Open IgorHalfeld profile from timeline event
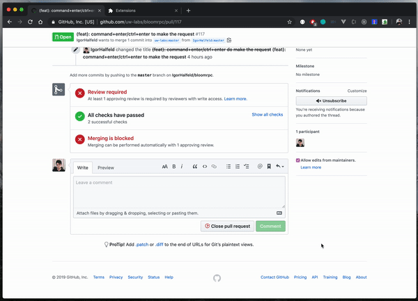The image size is (418, 301). [x=102, y=49]
